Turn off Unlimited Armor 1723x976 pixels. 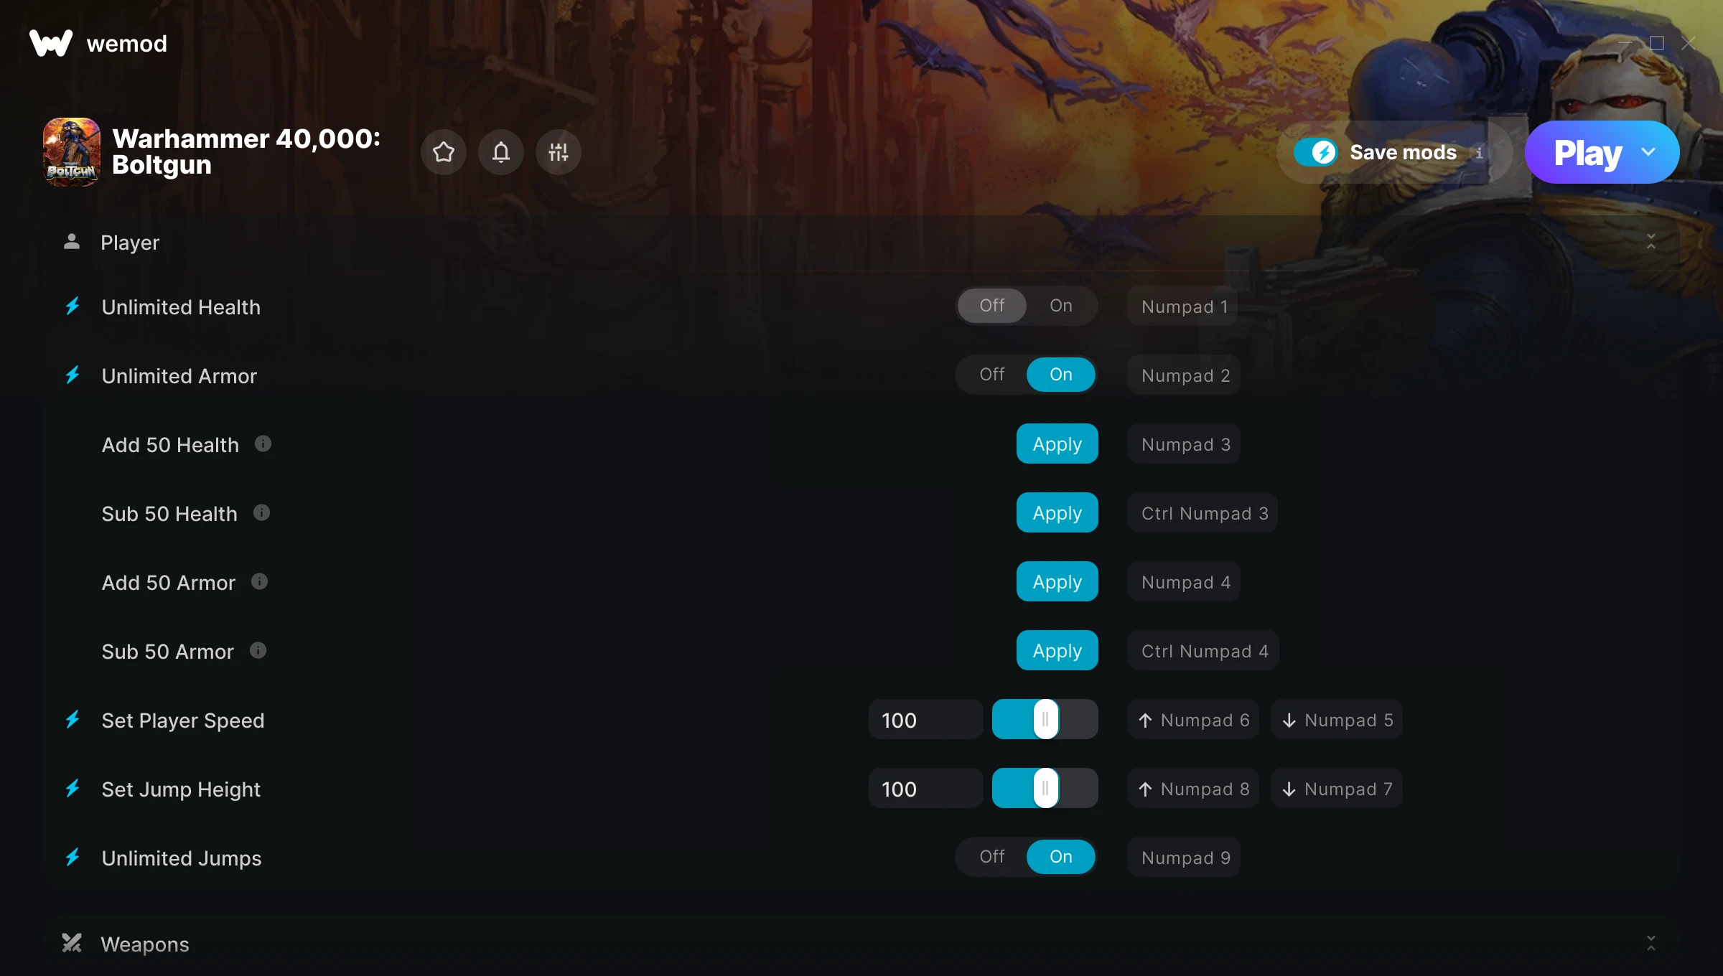(x=991, y=375)
